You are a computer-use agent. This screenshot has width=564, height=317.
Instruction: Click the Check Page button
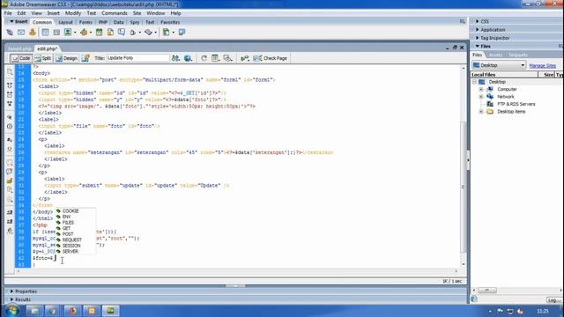pos(270,58)
